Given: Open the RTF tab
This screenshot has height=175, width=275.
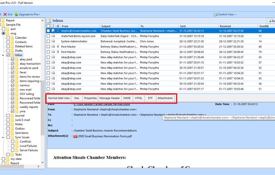Looking at the screenshot, I should click(x=150, y=98).
